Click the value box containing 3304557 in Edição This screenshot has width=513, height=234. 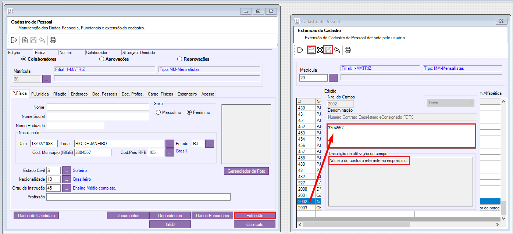point(401,136)
